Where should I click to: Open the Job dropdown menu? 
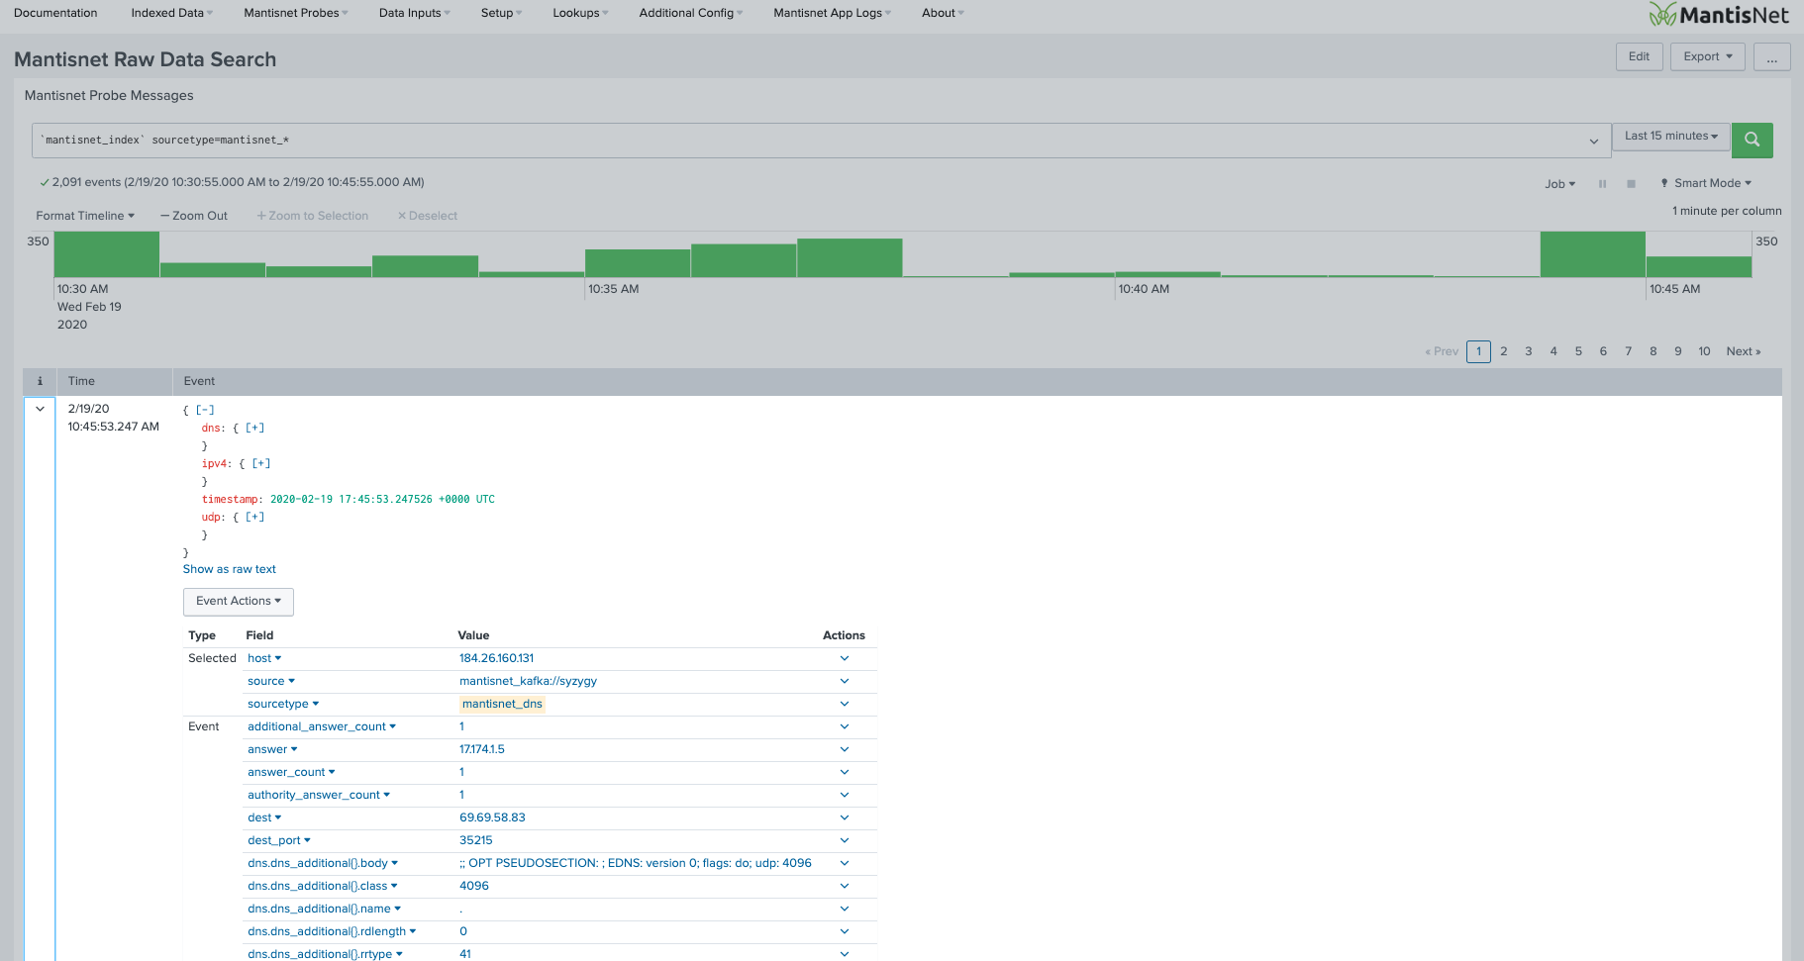pos(1559,184)
